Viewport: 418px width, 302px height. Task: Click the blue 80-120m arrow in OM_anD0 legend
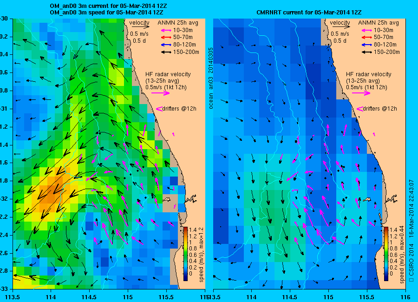pos(166,45)
